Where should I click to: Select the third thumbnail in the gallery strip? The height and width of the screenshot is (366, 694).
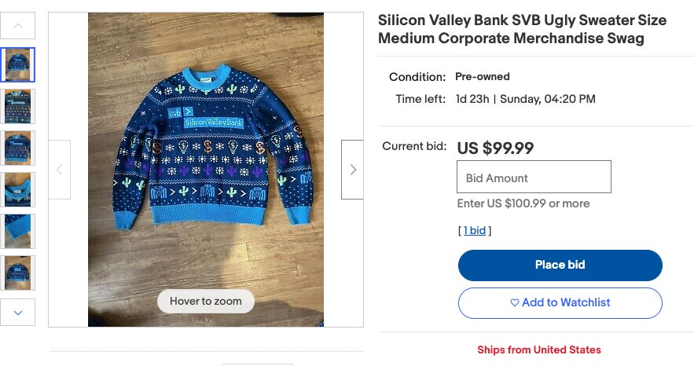[18, 148]
